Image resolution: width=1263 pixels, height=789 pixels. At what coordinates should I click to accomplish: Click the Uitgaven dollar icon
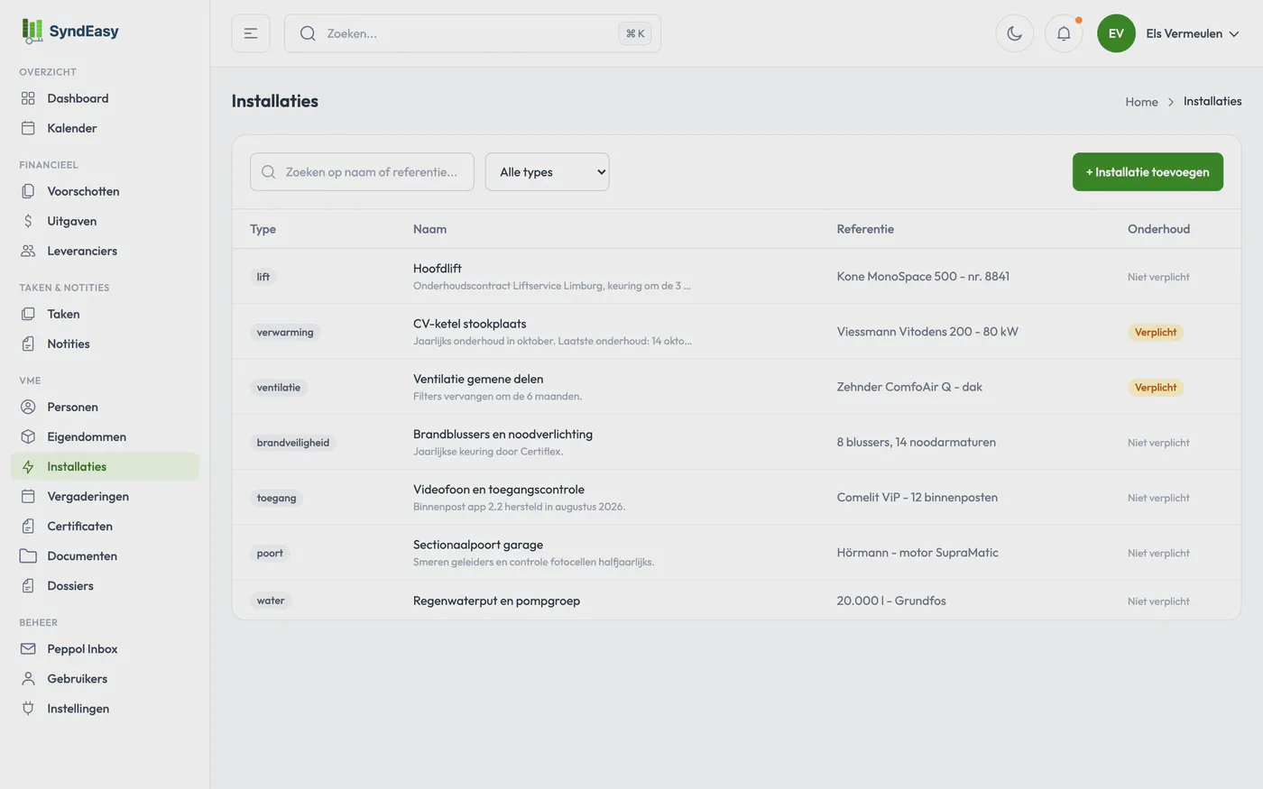pos(28,221)
